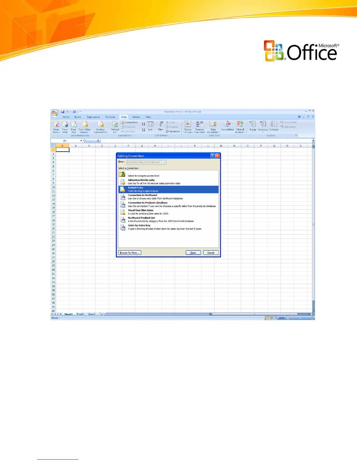
Task: Switch to Page Break Preview in status bar
Action: [275, 318]
